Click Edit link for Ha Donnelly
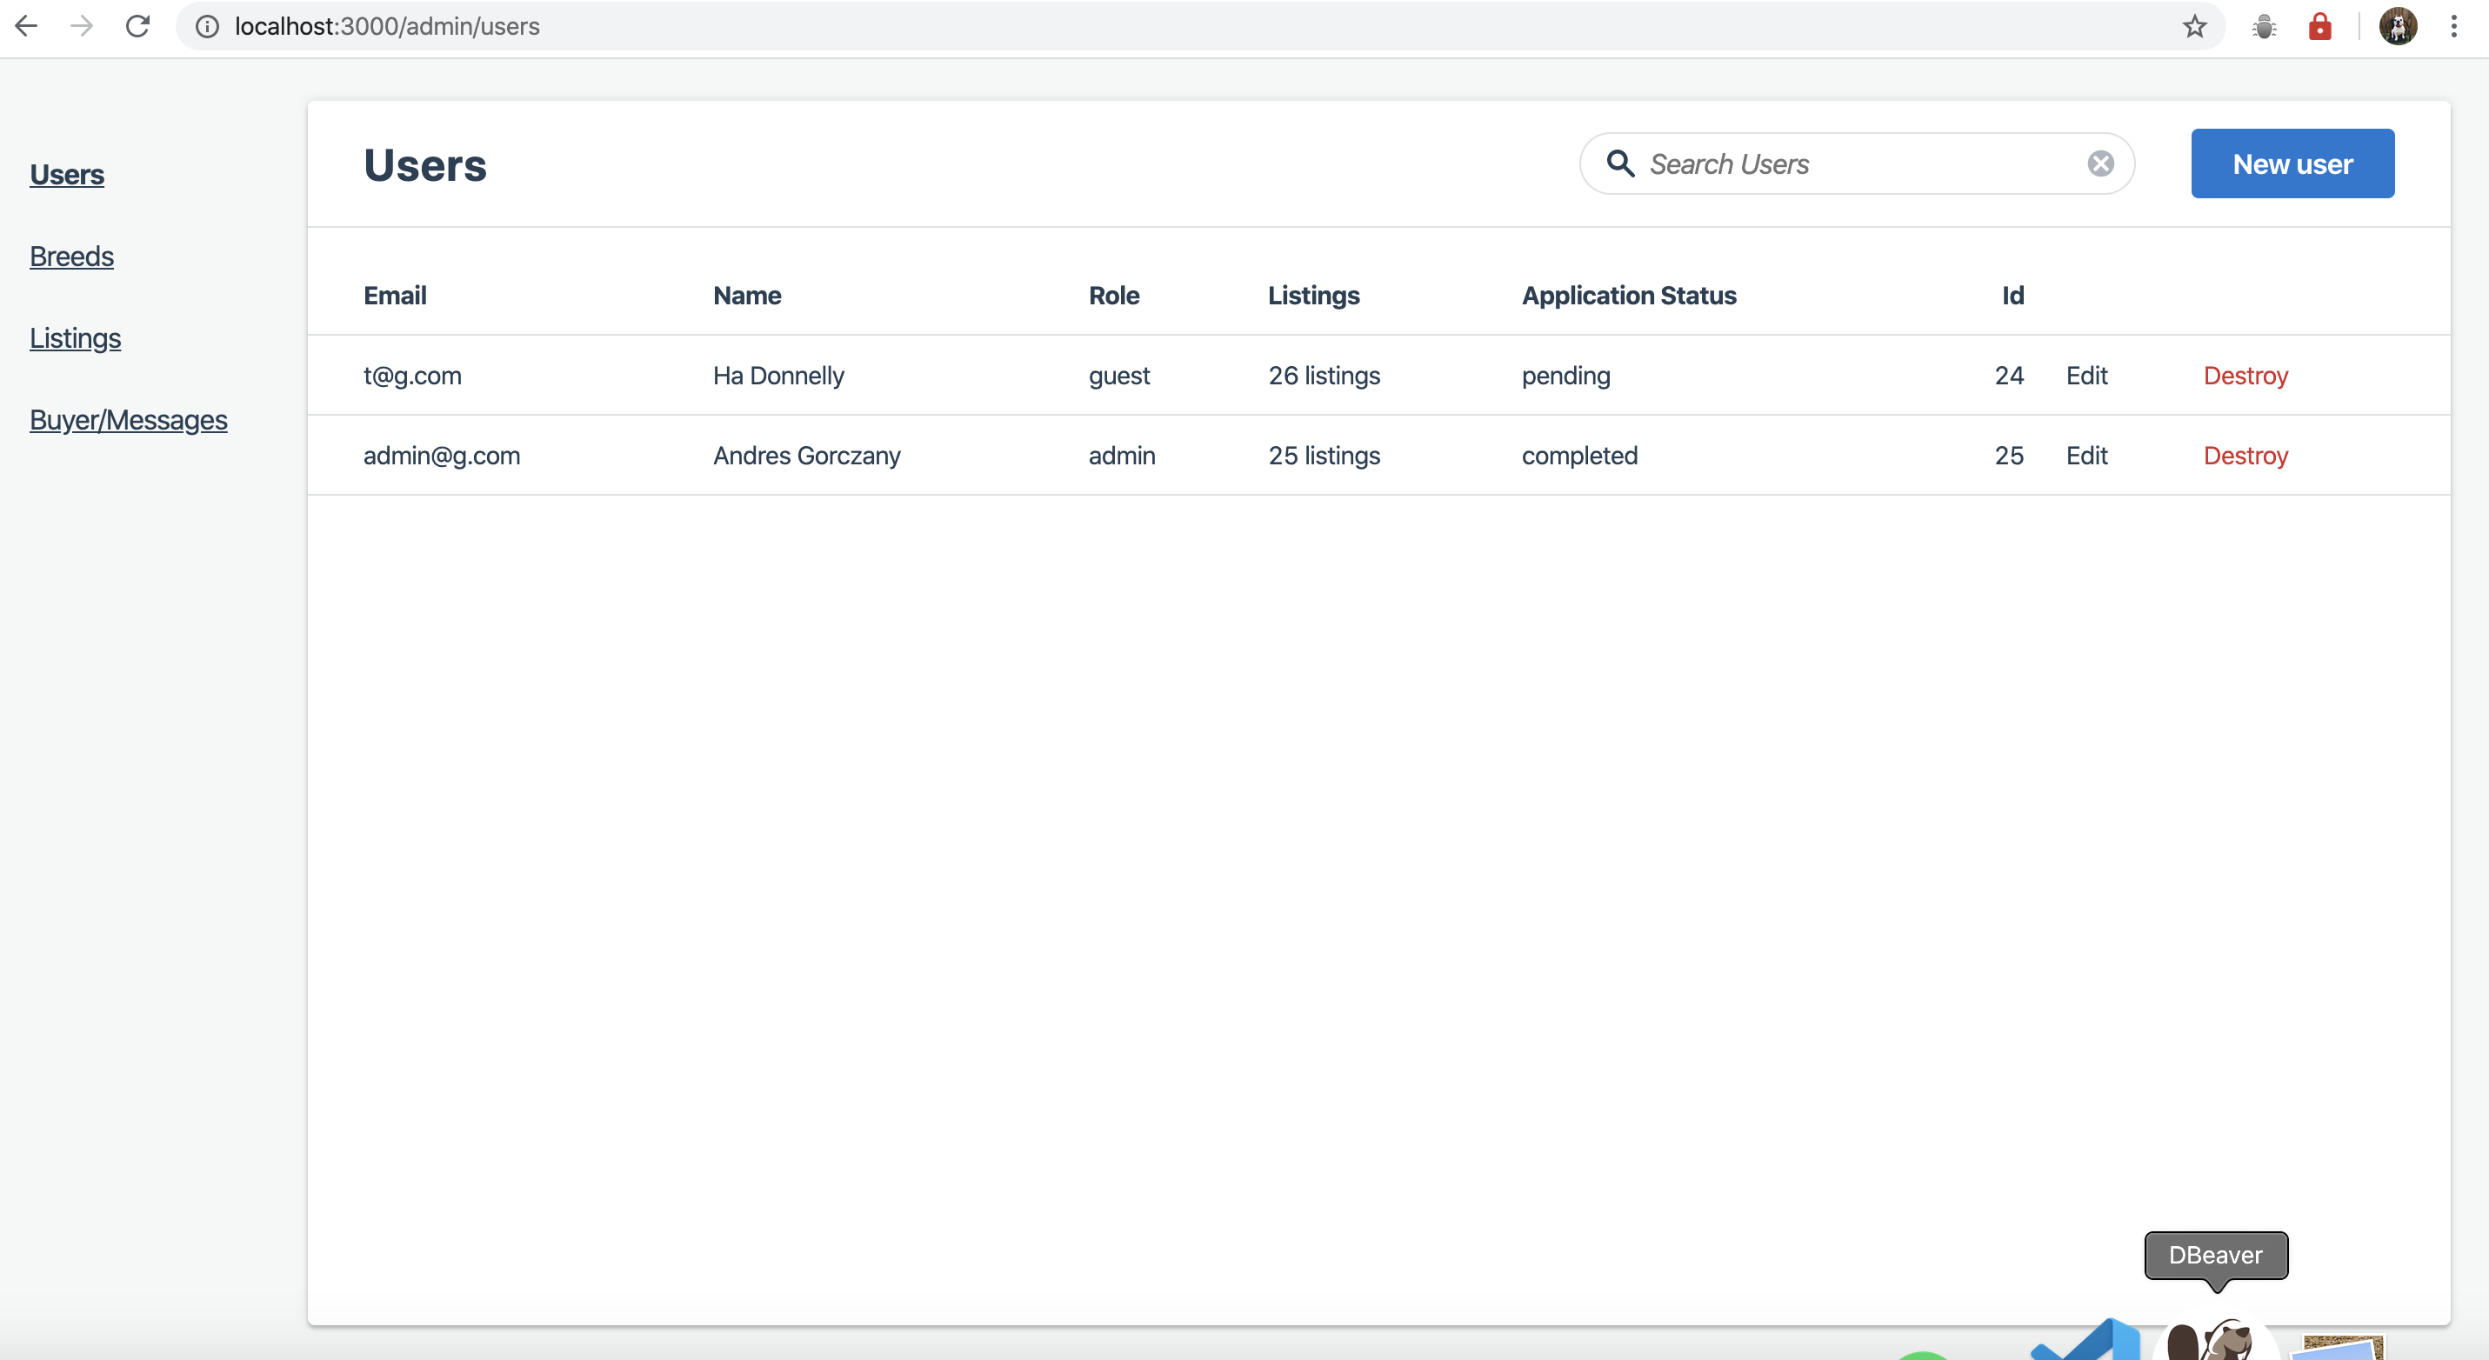 [x=2085, y=375]
